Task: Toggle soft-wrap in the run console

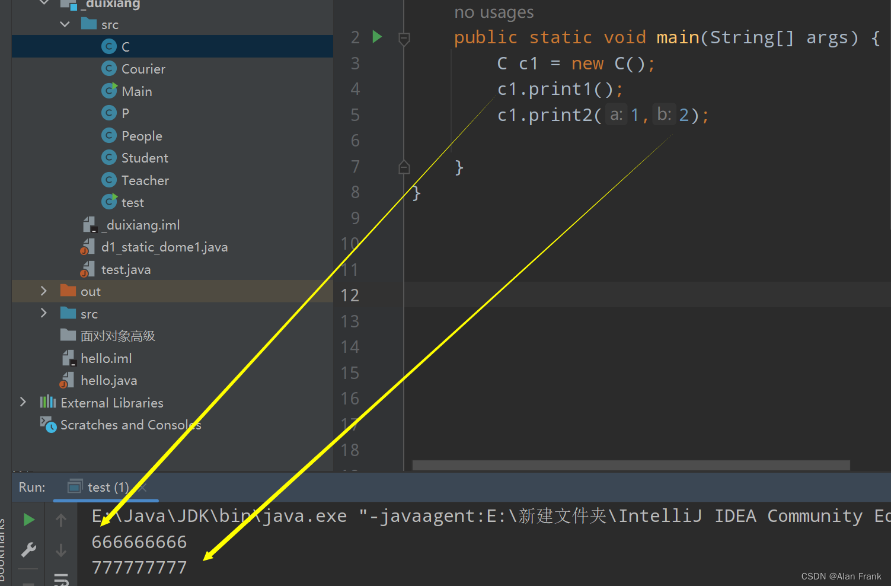Action: click(61, 579)
